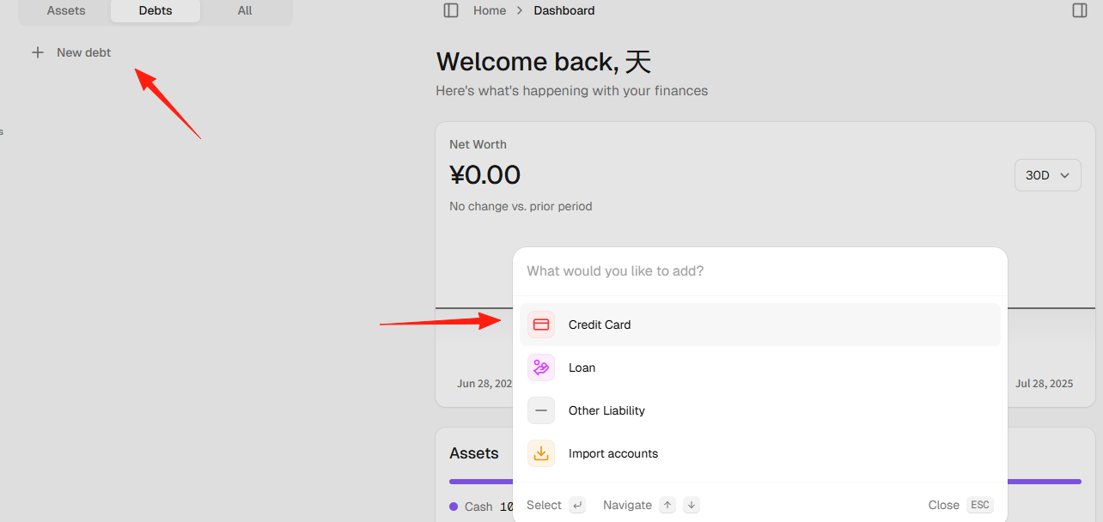Click the chevron arrow in 30D selector
Viewport: 1103px width, 522px height.
click(1065, 175)
